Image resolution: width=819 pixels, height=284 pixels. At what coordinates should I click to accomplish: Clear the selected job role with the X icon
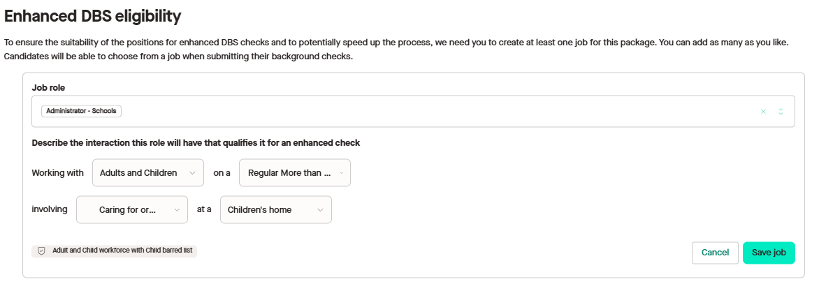pos(763,112)
